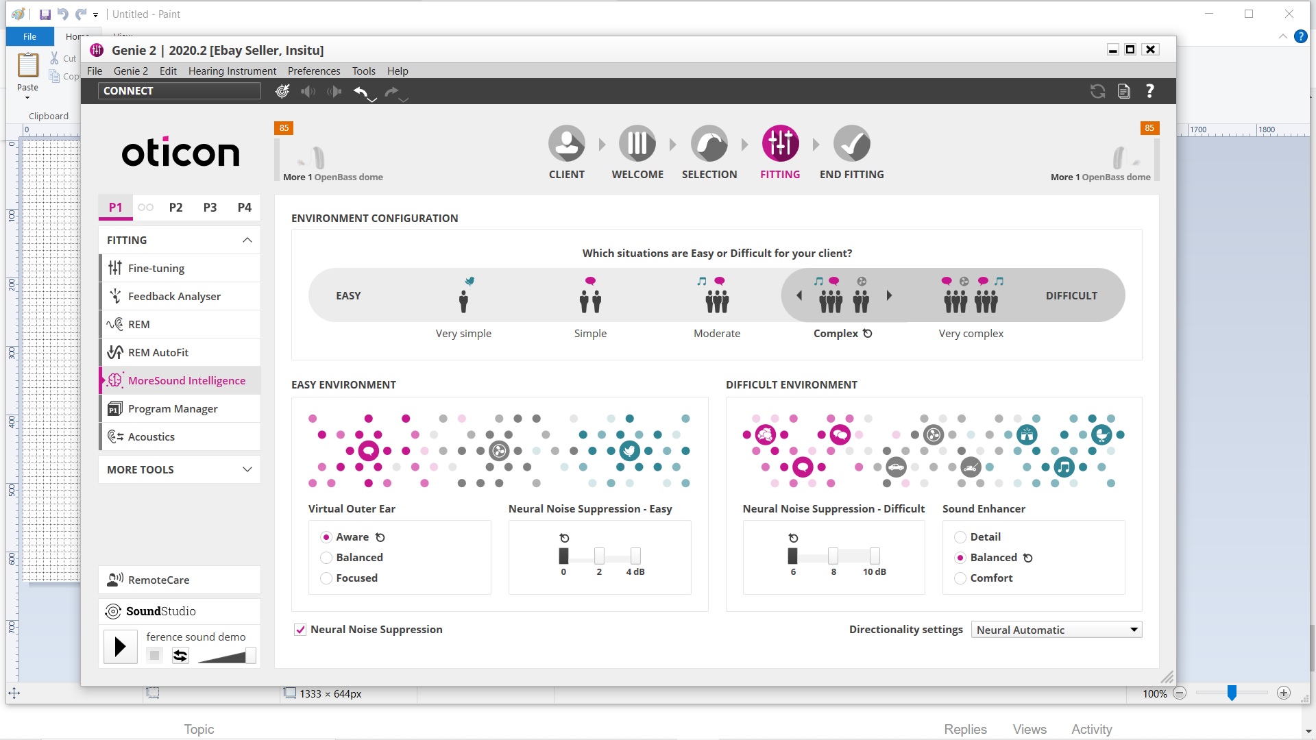
Task: Select the Balanced Sound Enhancer option
Action: click(960, 558)
